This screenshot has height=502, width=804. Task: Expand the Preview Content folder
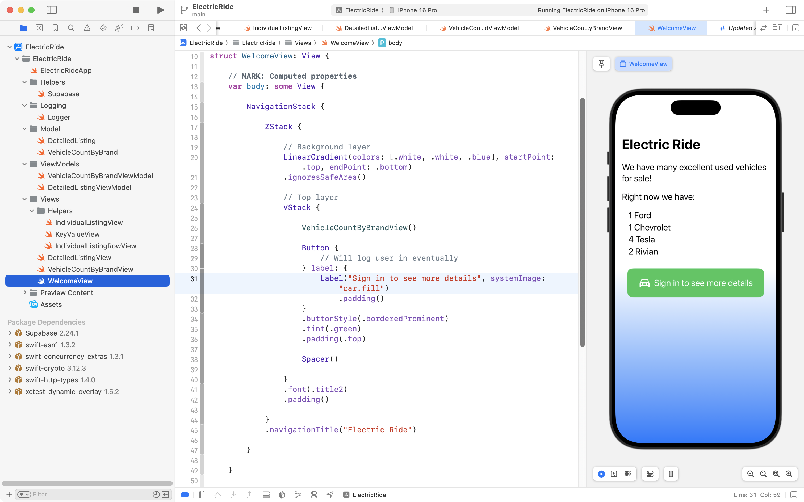[25, 292]
